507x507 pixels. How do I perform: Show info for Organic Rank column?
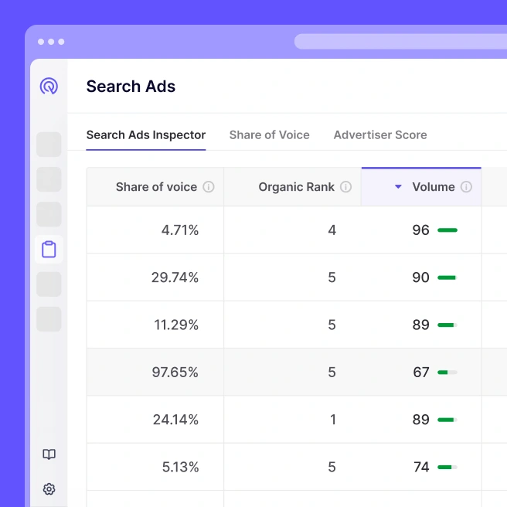[x=345, y=187]
